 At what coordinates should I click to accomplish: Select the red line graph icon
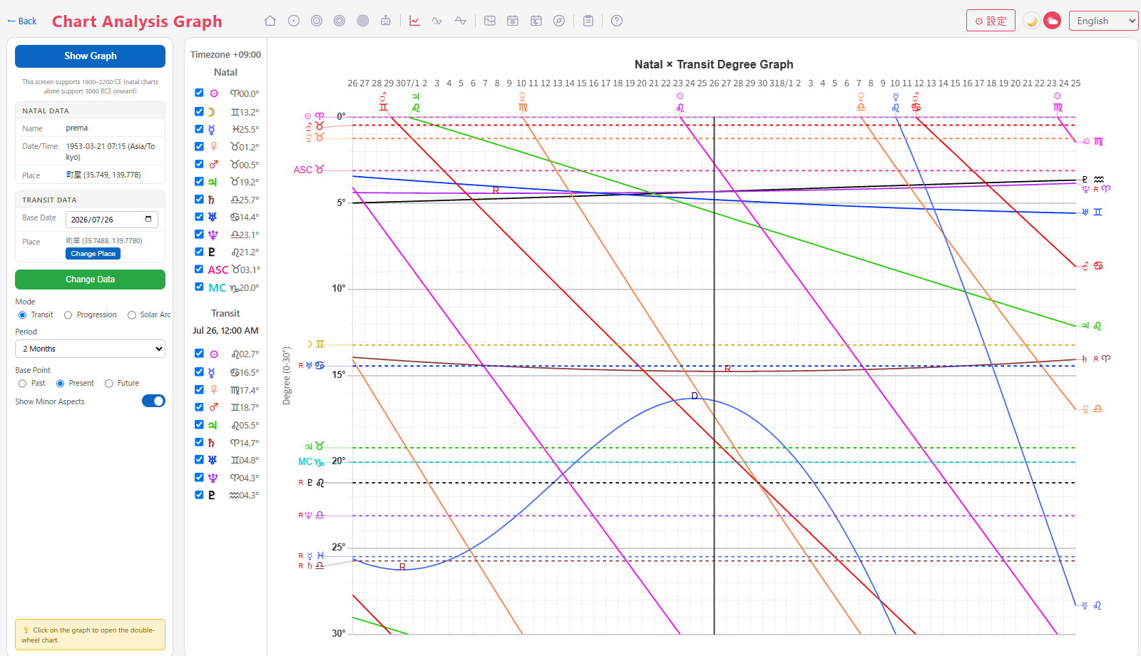(x=414, y=21)
